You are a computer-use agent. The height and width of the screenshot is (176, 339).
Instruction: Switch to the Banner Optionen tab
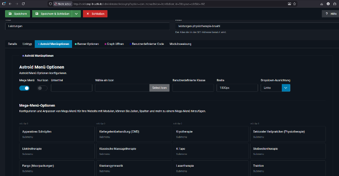point(87,44)
